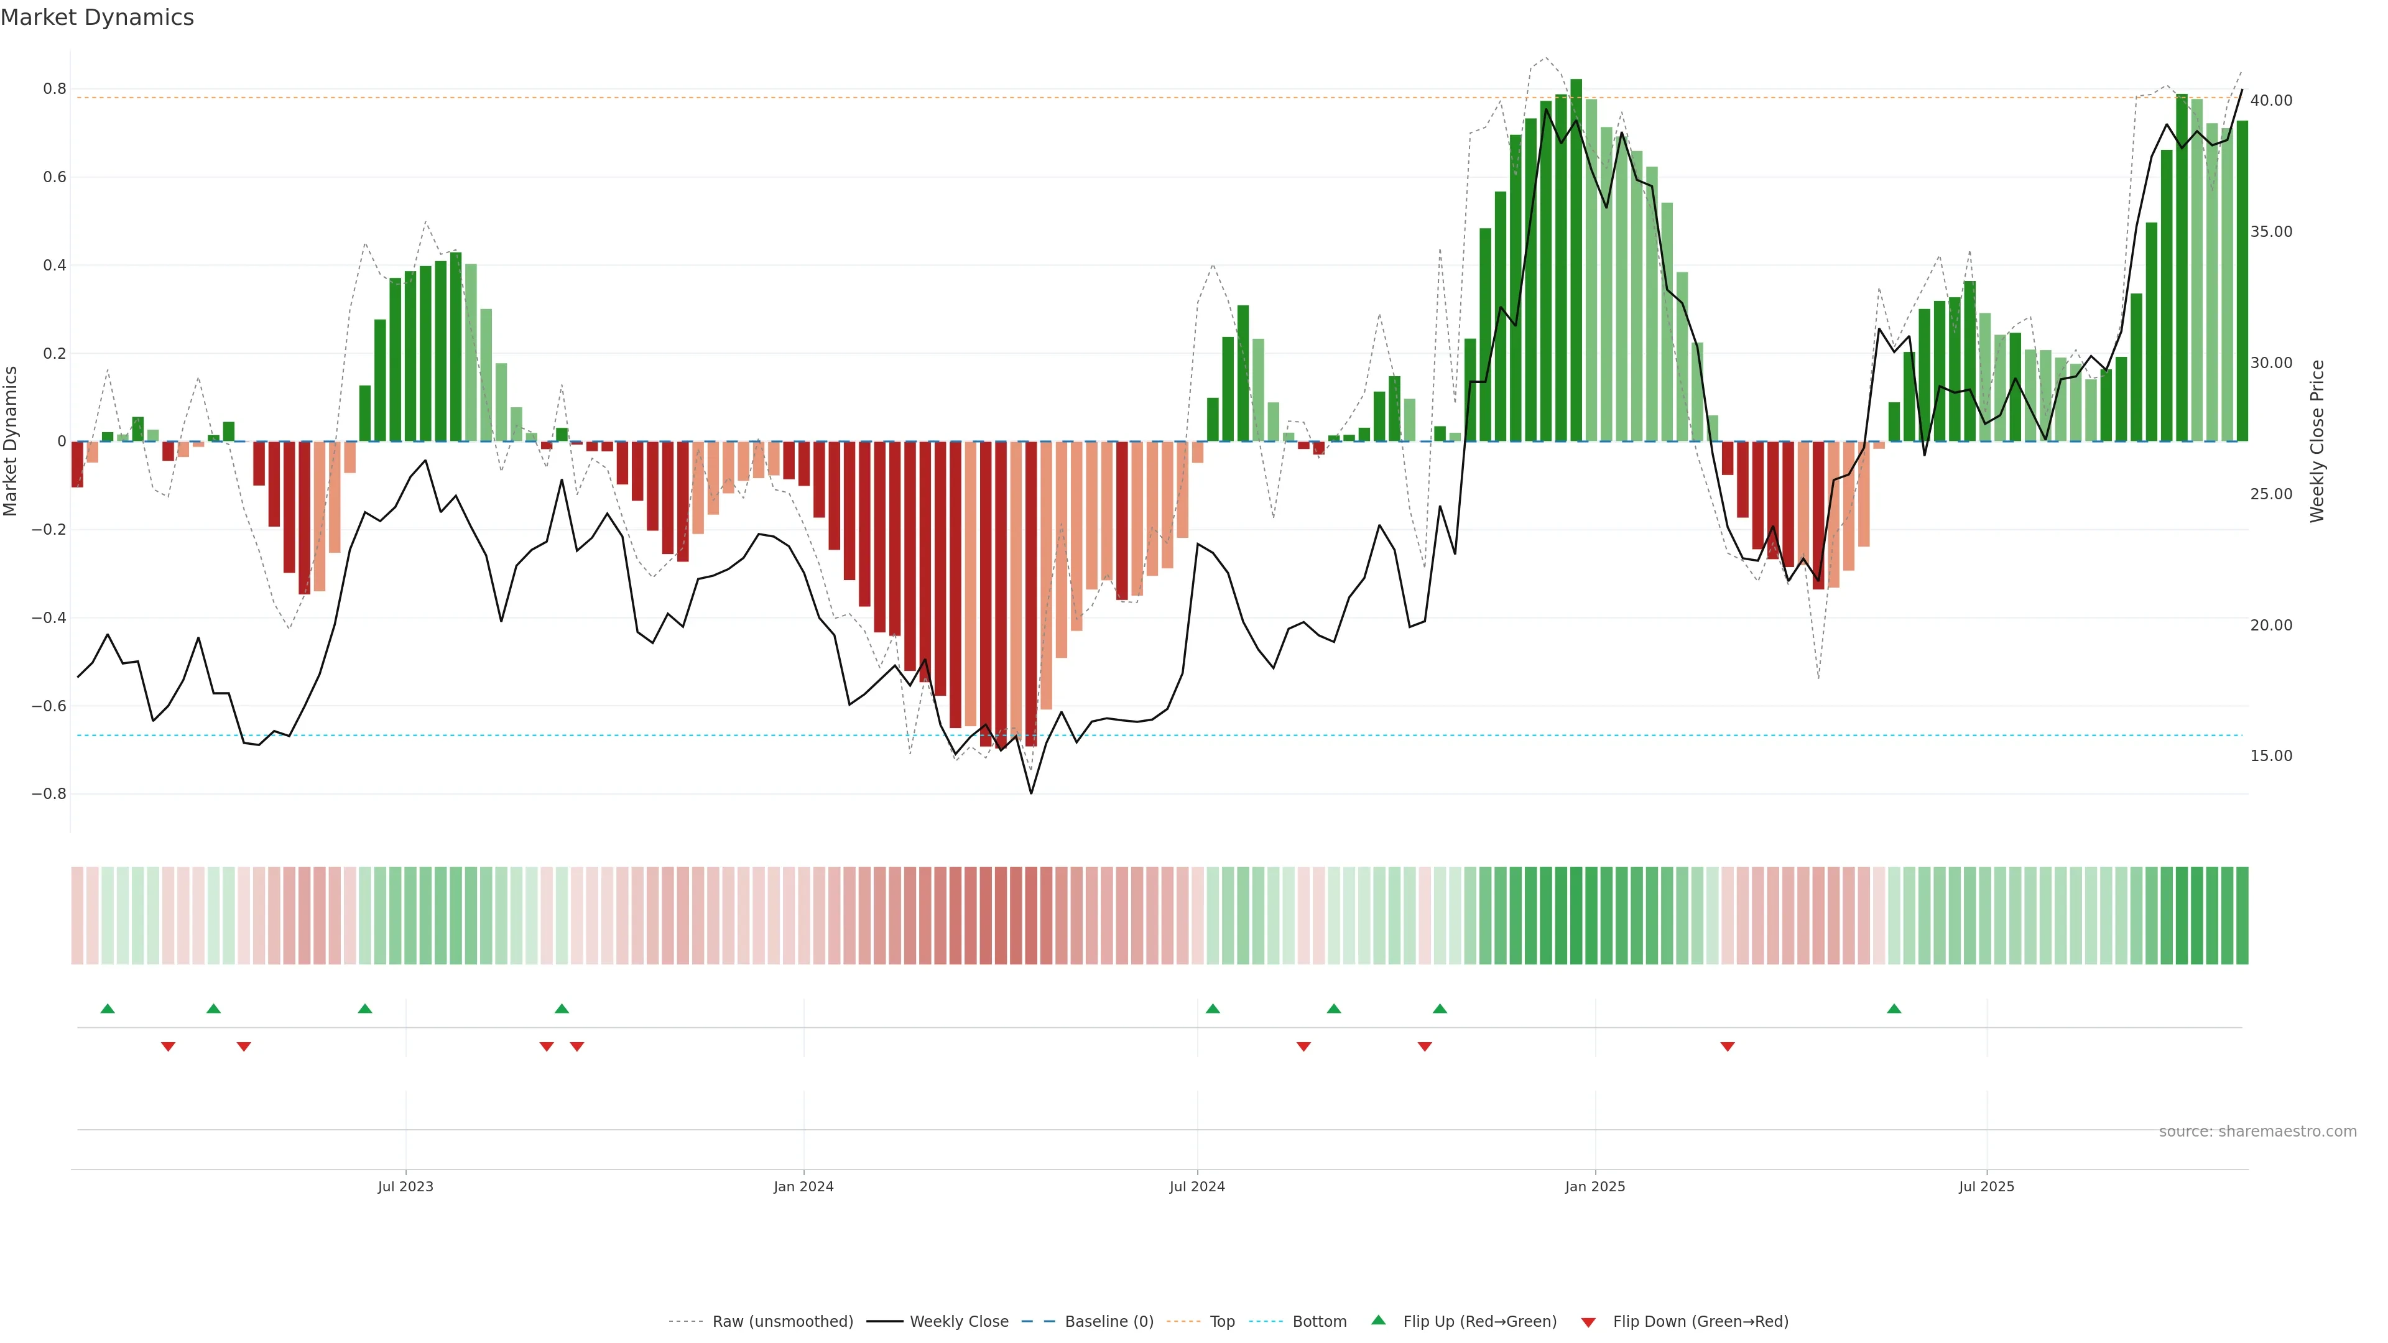2388x1343 pixels.
Task: Click the Jul 2023 axis label
Action: click(405, 1186)
